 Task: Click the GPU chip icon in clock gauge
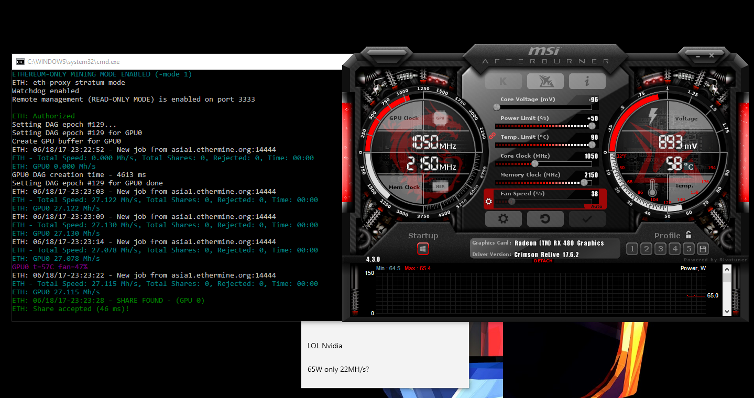[x=440, y=118]
